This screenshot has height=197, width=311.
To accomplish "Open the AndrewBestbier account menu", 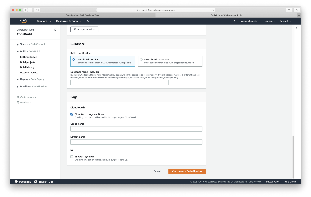I will (251, 21).
